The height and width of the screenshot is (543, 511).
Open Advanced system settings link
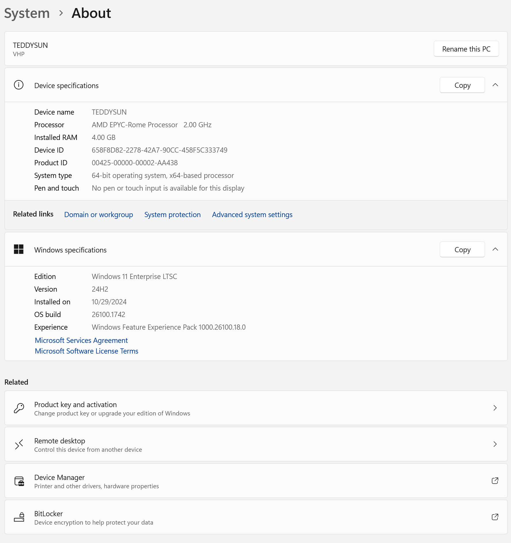[252, 215]
